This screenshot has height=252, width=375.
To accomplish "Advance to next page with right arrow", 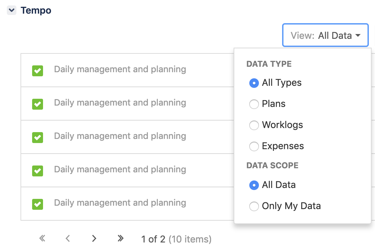I will coord(94,239).
